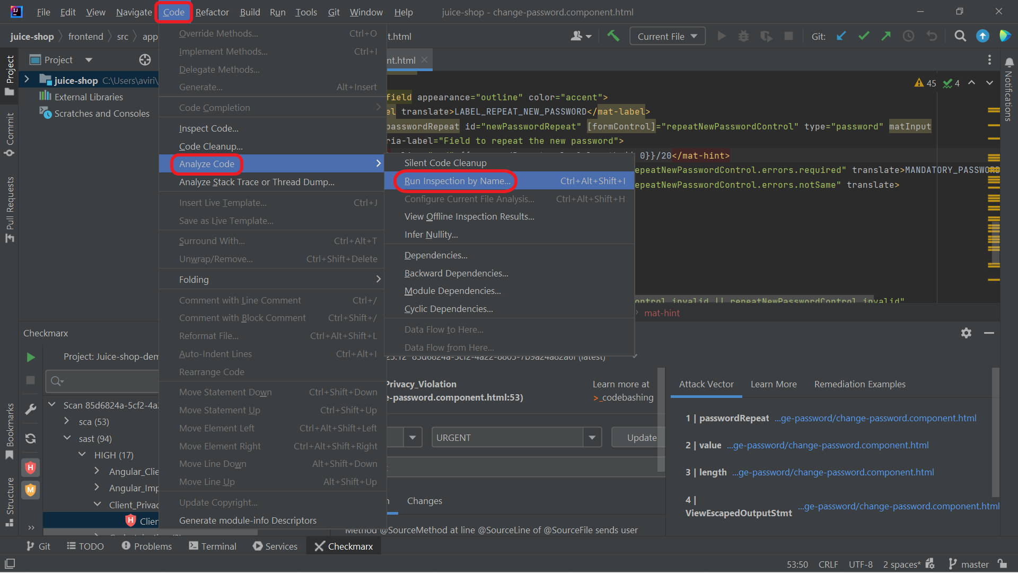Select Run Inspection by Name menu item
1018x573 pixels.
(x=510, y=181)
